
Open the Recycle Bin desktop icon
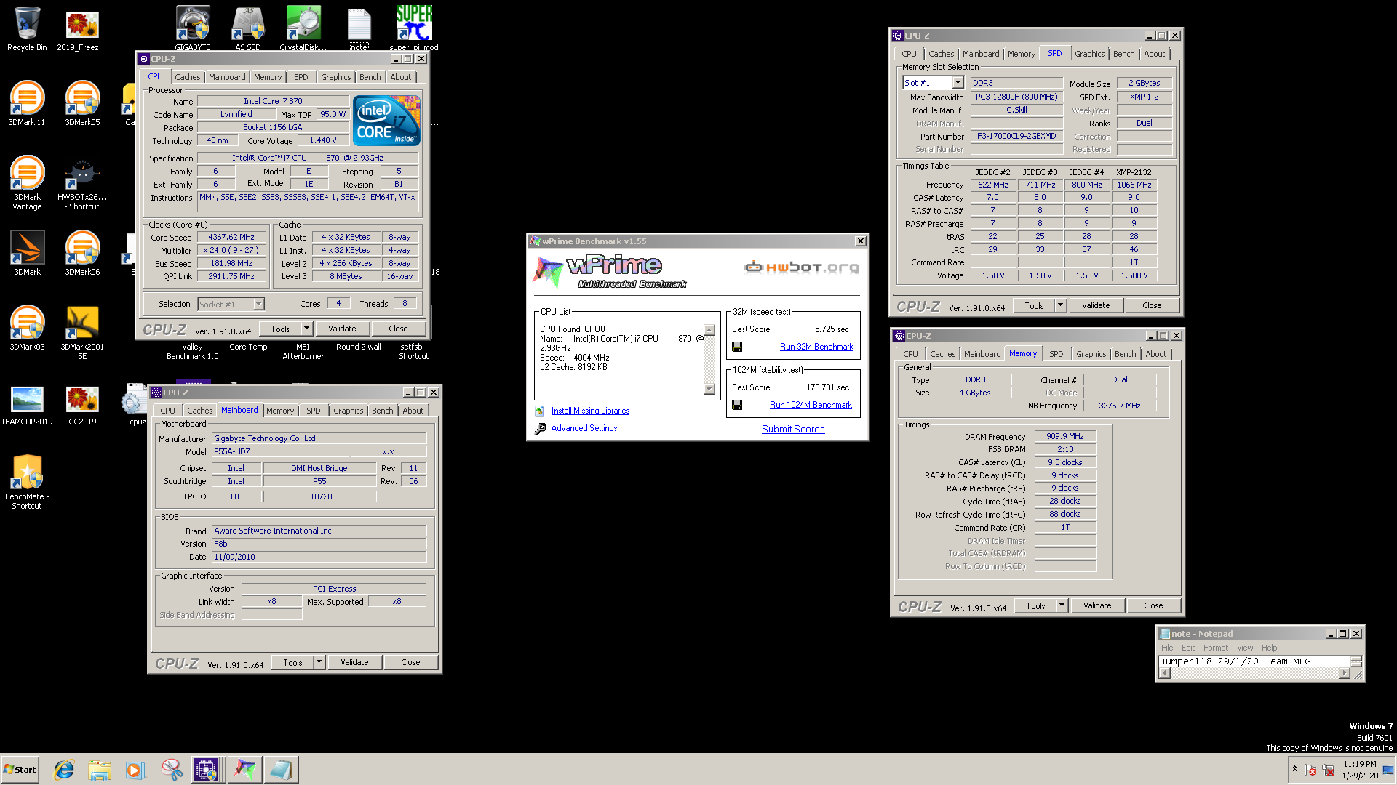pos(27,29)
